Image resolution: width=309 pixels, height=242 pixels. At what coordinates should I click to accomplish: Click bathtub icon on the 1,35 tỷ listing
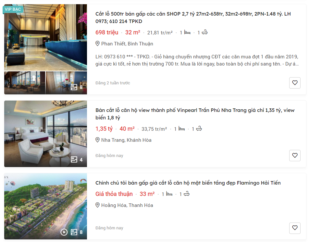199,128
